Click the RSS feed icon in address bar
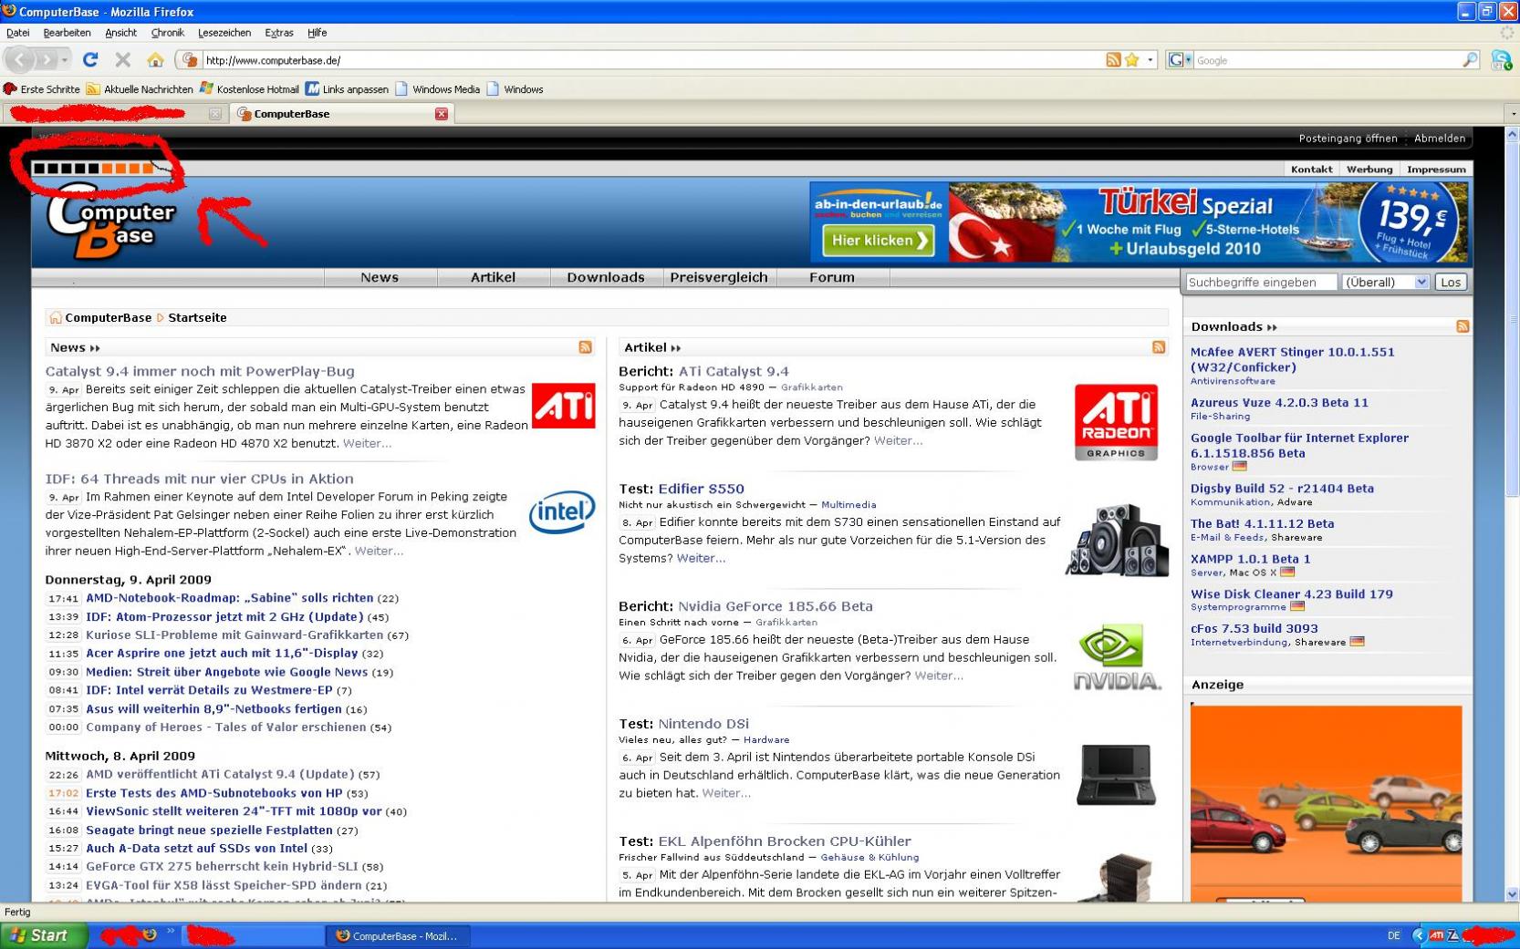Screen dimensions: 1520x949 [x=1113, y=60]
